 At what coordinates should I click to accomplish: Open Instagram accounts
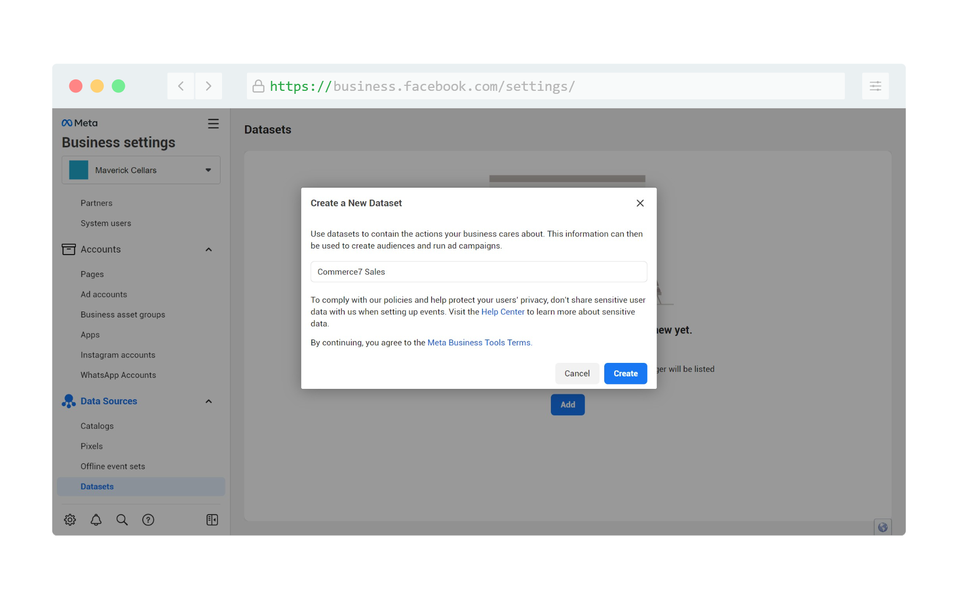pyautogui.click(x=118, y=355)
